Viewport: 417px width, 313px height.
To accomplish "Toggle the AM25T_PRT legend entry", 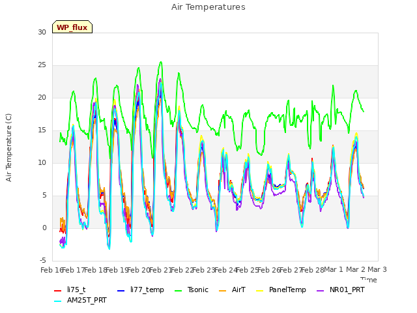I will 80,300.
